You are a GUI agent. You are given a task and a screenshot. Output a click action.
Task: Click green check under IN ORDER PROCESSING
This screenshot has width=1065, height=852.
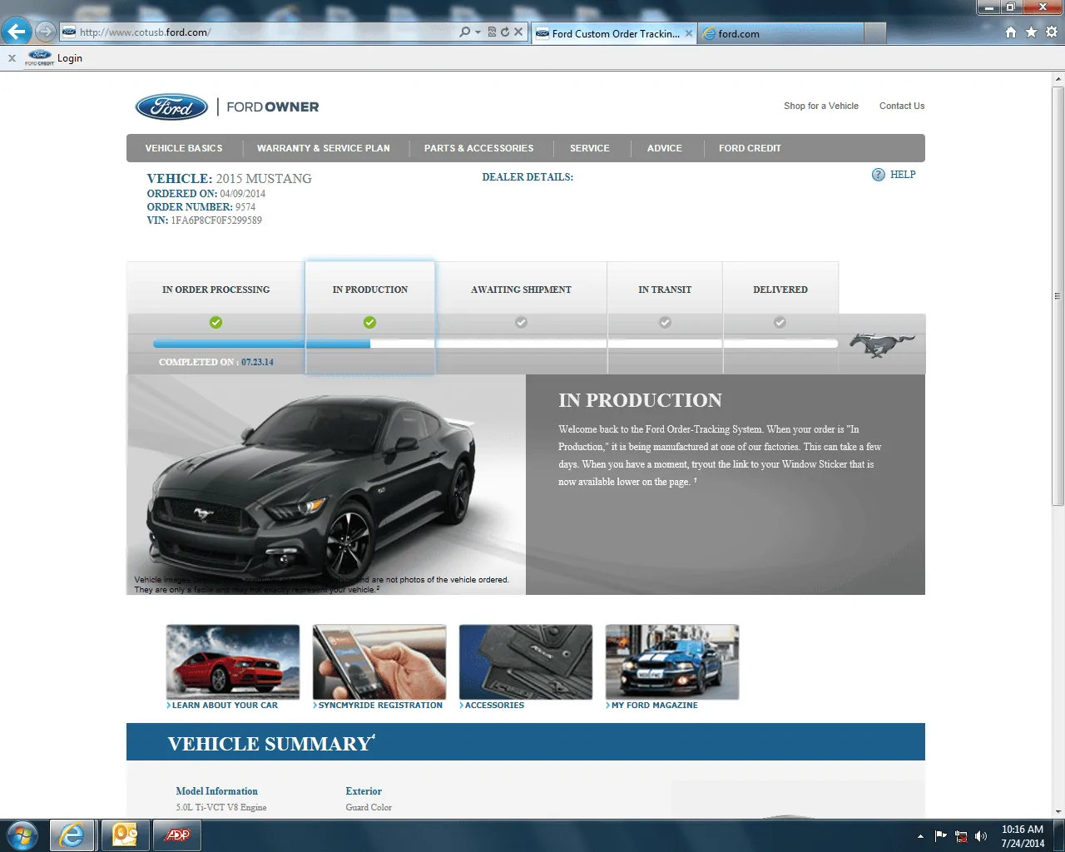click(215, 322)
